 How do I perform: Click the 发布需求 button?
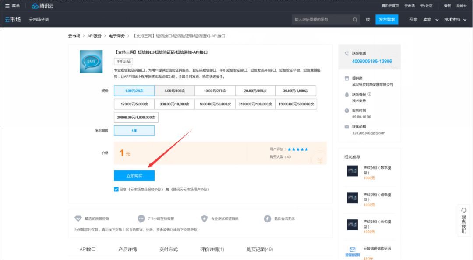click(x=387, y=20)
